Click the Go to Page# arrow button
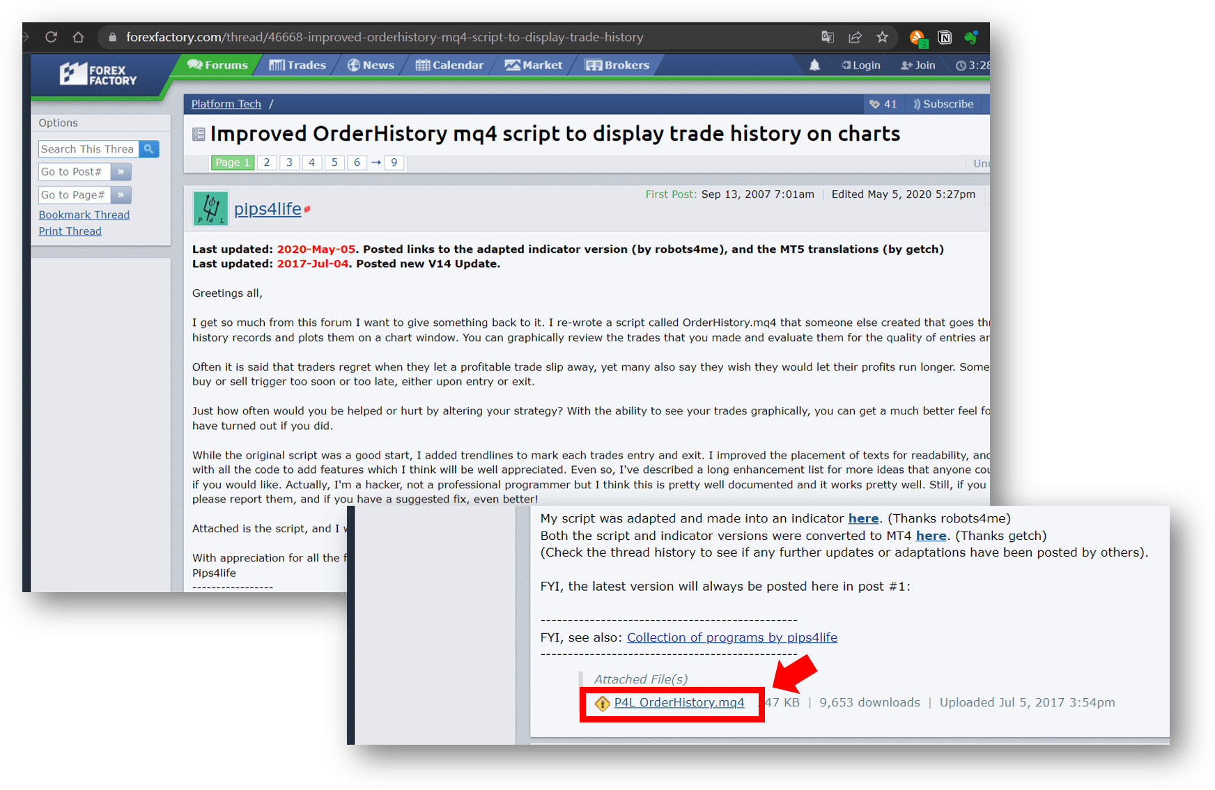 tap(121, 195)
